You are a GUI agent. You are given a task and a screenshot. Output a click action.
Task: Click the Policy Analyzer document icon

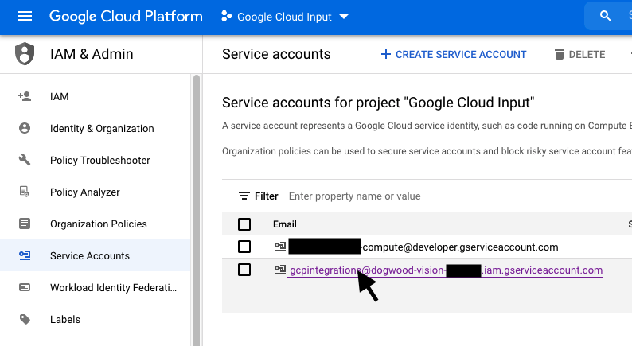pyautogui.click(x=25, y=192)
